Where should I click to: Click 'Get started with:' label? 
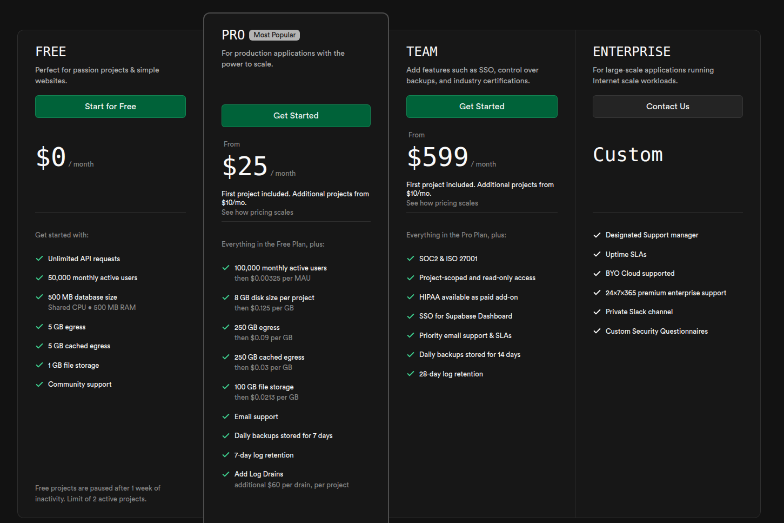pyautogui.click(x=62, y=235)
